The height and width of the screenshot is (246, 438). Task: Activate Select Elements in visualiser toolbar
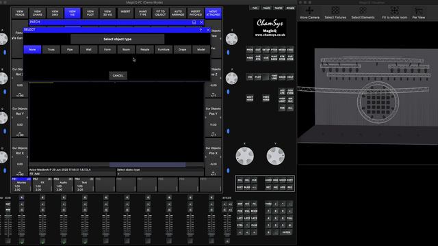coord(363,13)
